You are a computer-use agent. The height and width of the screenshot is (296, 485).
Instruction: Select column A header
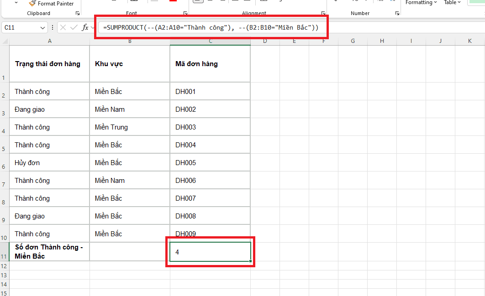tap(49, 41)
